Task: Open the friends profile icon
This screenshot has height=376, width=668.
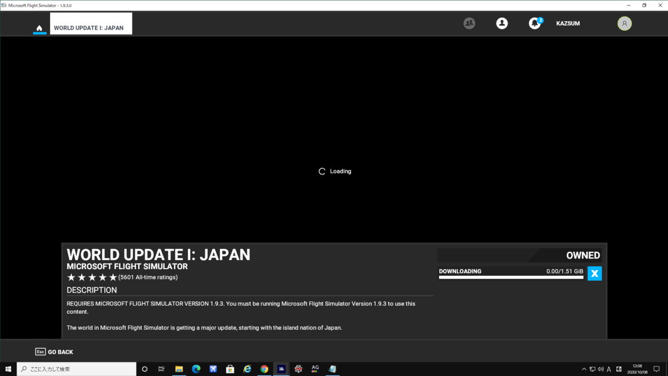Action: click(502, 23)
